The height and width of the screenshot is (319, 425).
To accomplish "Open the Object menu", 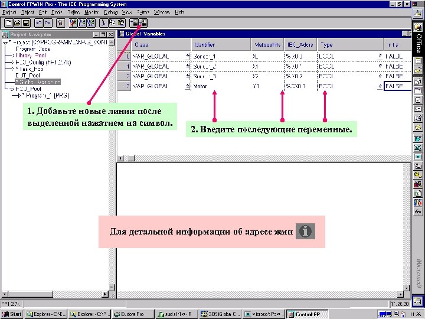I will [x=28, y=12].
